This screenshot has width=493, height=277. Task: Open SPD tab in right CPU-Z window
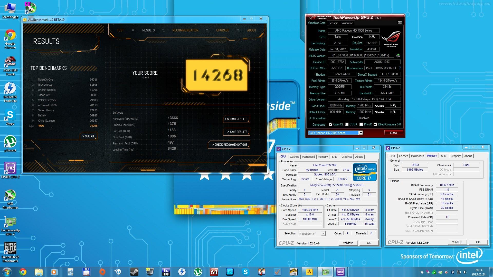click(x=443, y=156)
